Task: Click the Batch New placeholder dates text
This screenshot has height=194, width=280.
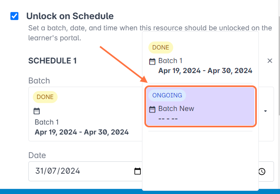Action: (168, 119)
